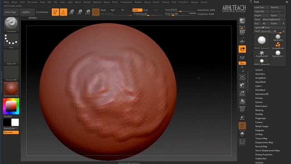The image size is (291, 164).
Task: Toggle the Zadd button
Action: point(137,10)
